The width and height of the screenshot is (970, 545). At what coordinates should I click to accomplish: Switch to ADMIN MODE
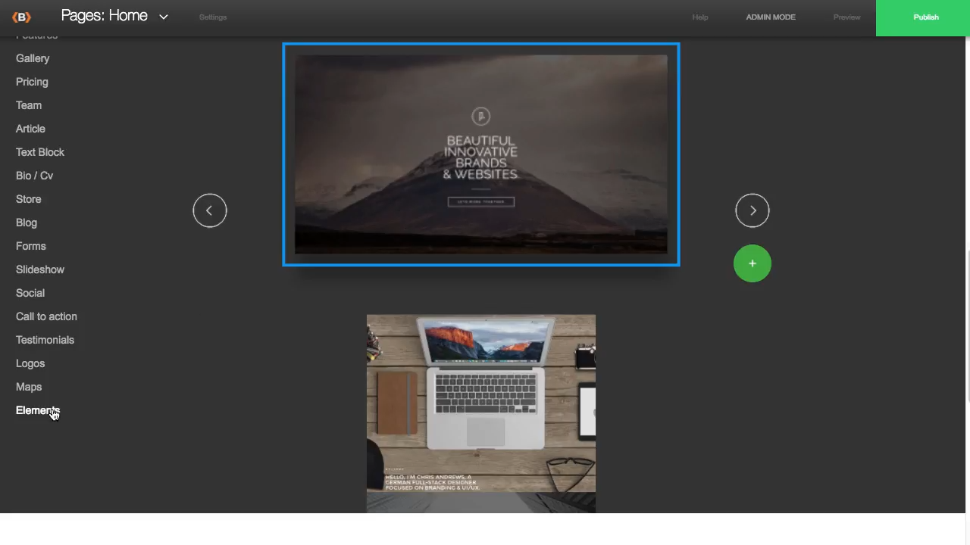771,17
